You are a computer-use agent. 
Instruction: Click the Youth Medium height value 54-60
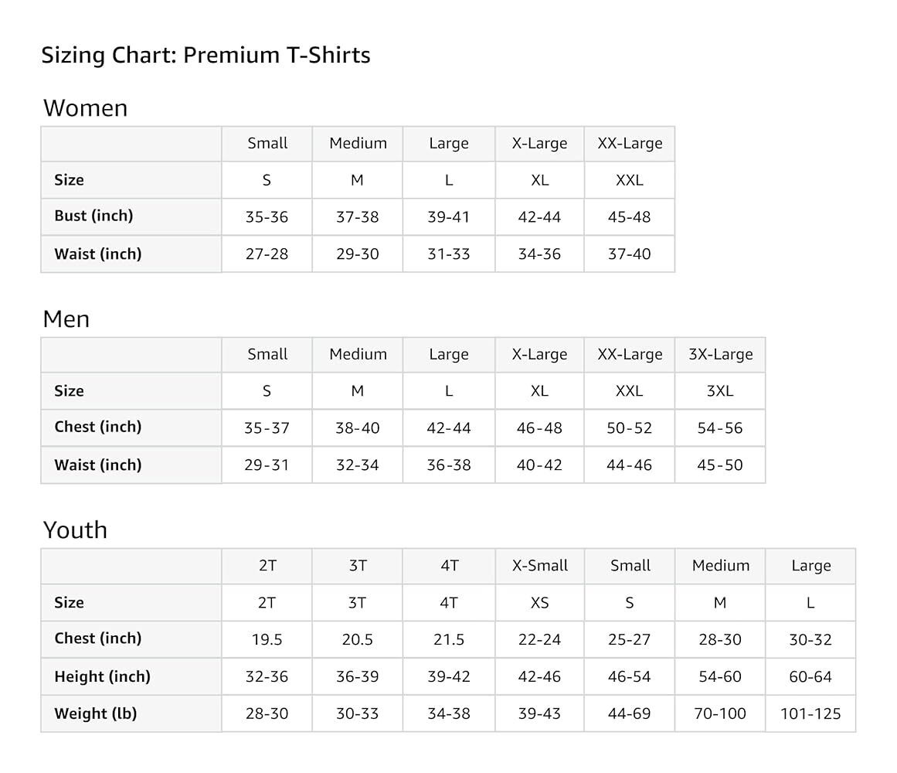[720, 677]
